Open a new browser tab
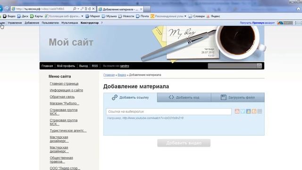Image resolution: width=302 pixels, height=170 pixels. pyautogui.click(x=147, y=9)
